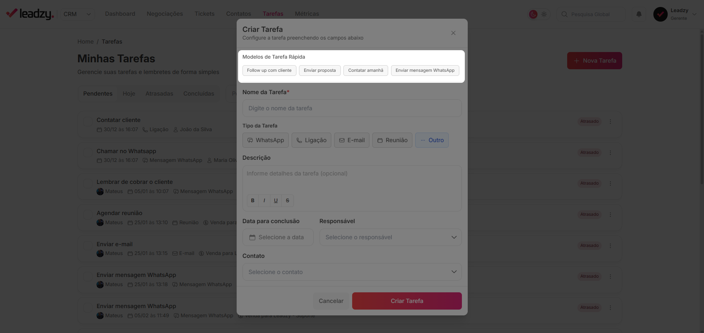Click the Leadzy profile avatar

click(x=660, y=14)
